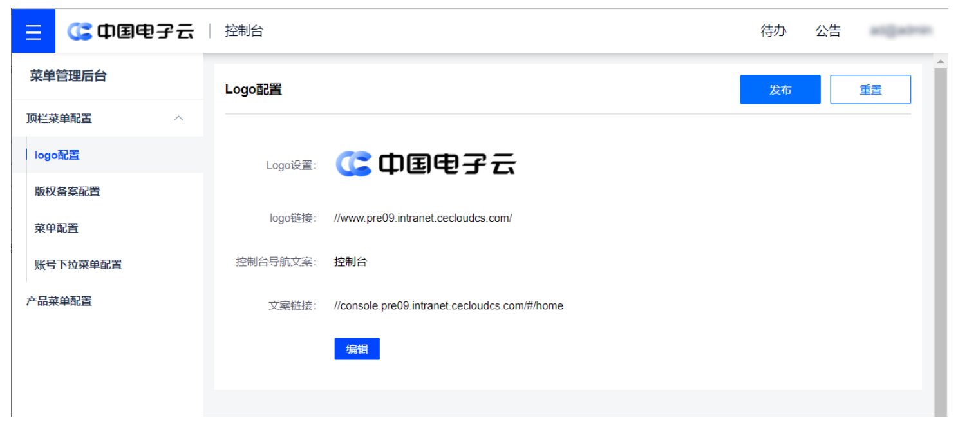Screen dimensions: 958x429
Task: Open 版权备案配置 in sidebar
Action: pos(108,191)
